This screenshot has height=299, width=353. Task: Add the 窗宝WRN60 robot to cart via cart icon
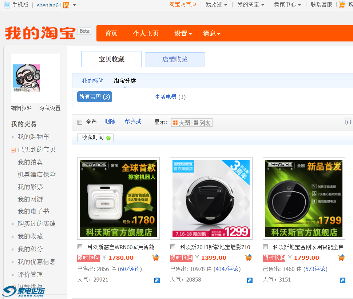[156, 258]
